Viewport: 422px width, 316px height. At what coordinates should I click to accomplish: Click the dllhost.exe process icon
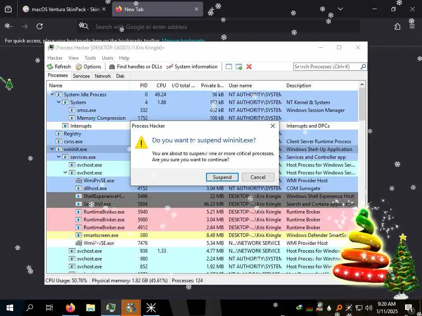coord(79,188)
